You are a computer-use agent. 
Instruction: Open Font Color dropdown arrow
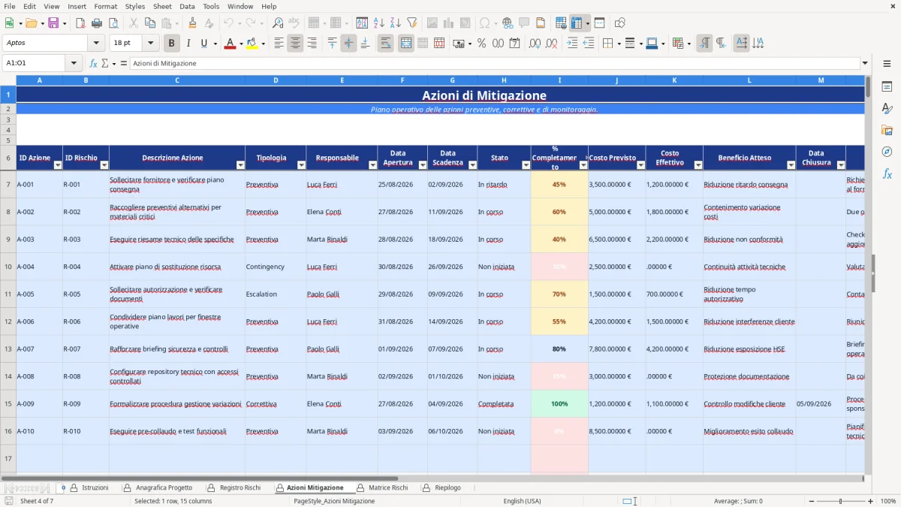point(241,44)
